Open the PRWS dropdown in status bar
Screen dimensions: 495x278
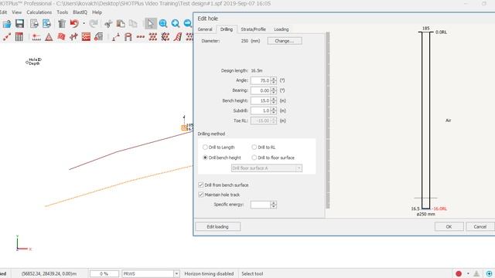[x=151, y=273]
